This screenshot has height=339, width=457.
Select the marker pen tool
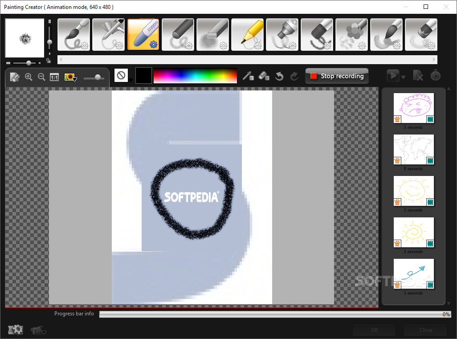click(282, 35)
